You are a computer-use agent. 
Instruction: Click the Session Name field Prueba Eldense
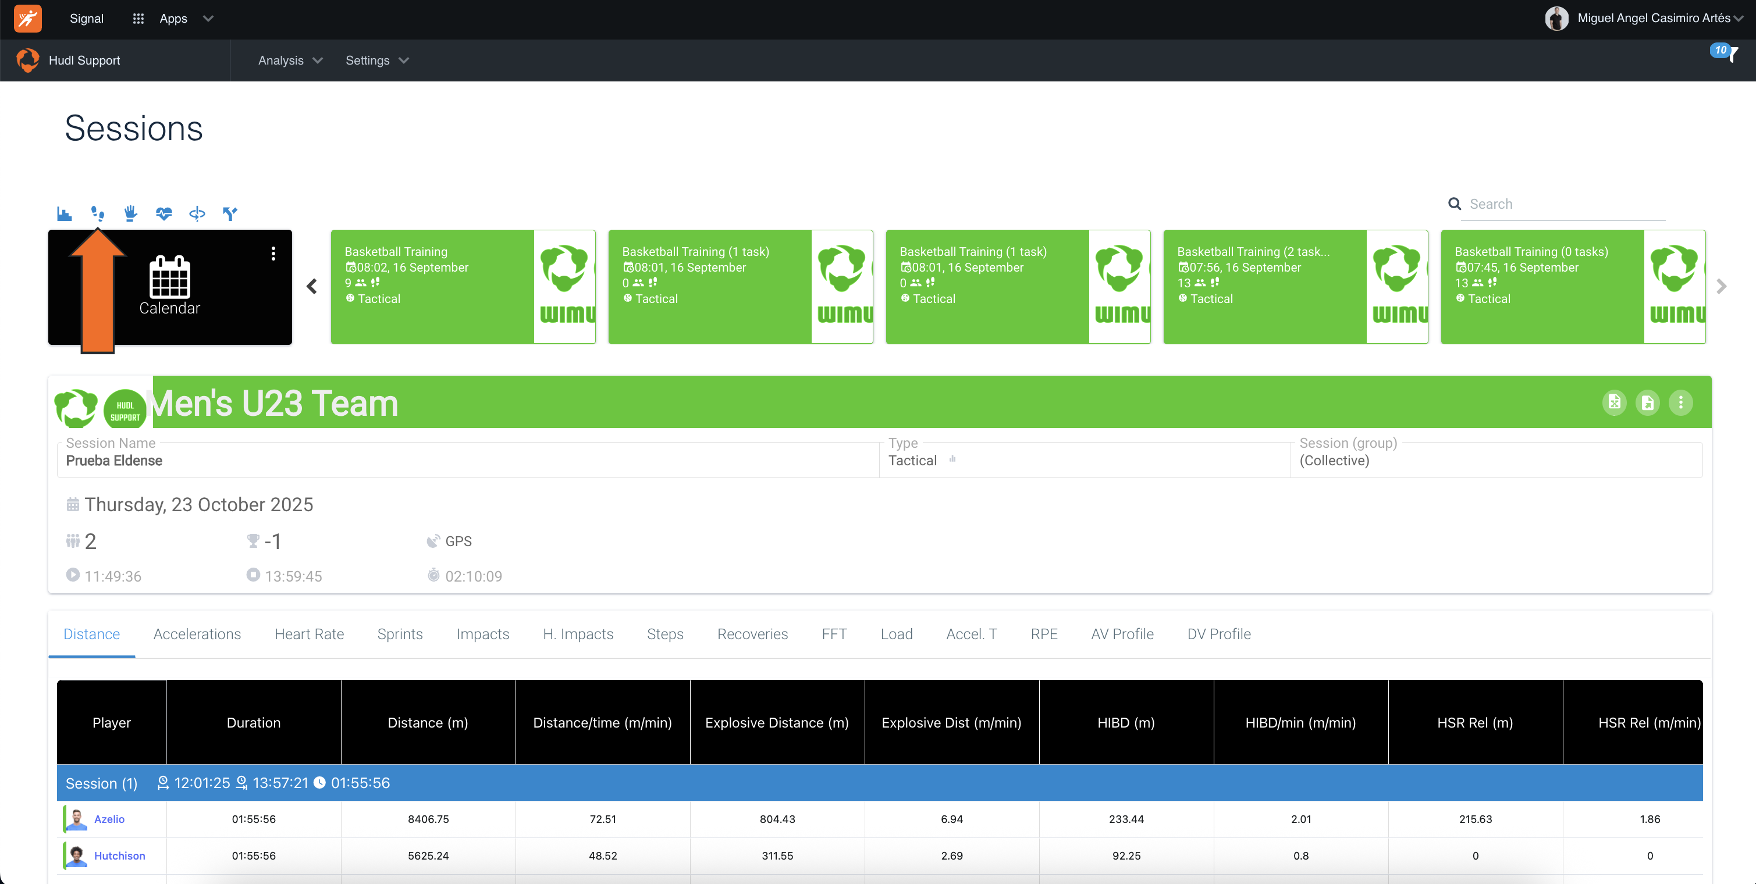(x=468, y=459)
